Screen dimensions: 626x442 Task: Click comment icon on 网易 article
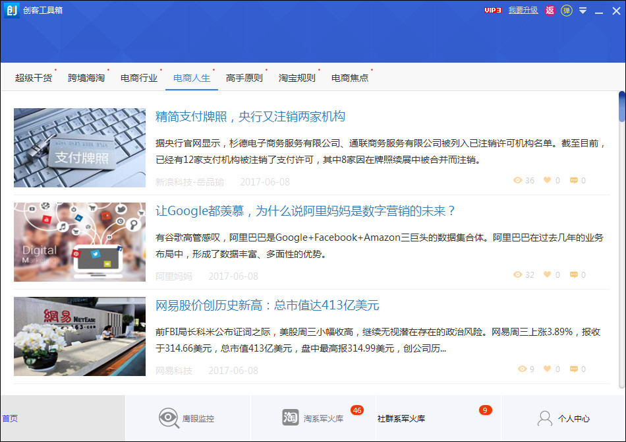click(574, 369)
